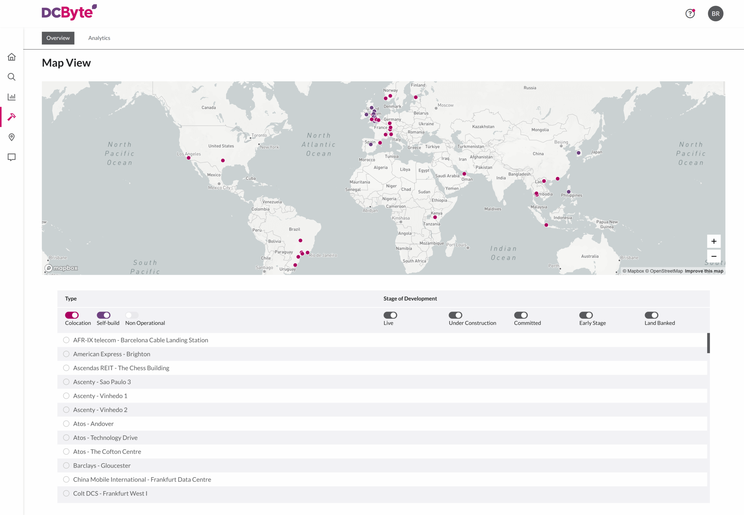744x515 pixels.
Task: Open the Analytics chart icon in sidebar
Action: click(x=12, y=97)
